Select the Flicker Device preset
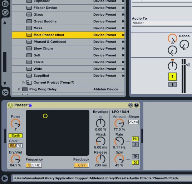This screenshot has height=184, width=192. pyautogui.click(x=68, y=8)
